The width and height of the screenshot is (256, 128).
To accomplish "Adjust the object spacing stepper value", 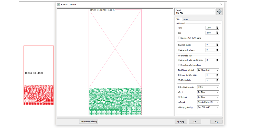I will (x=218, y=60).
